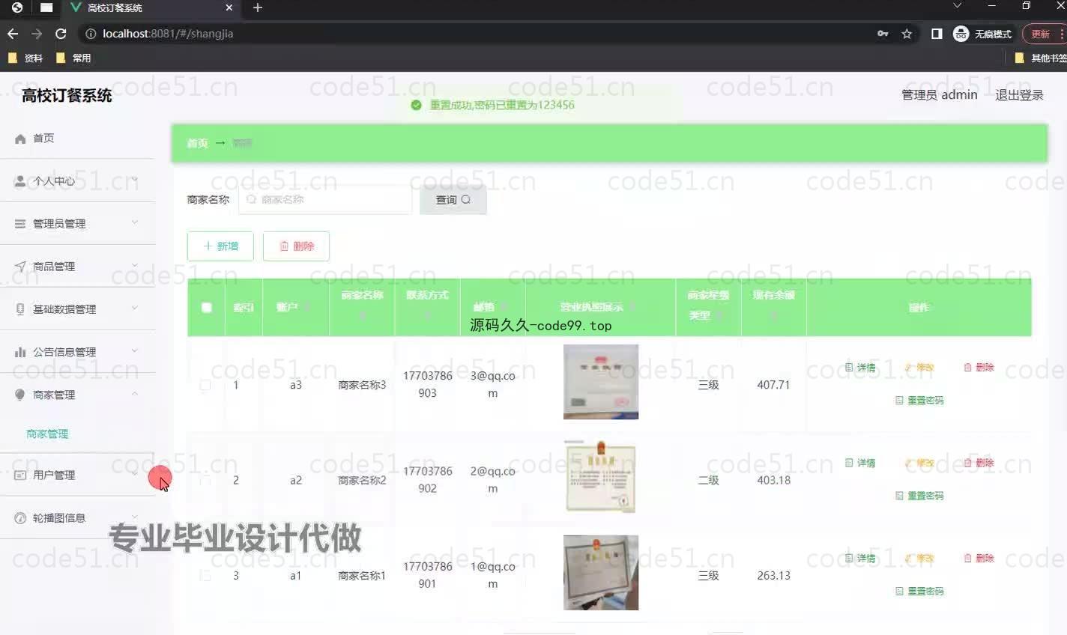Open the 其他书签 bookmarks folder
The height and width of the screenshot is (635, 1067).
click(x=1041, y=58)
